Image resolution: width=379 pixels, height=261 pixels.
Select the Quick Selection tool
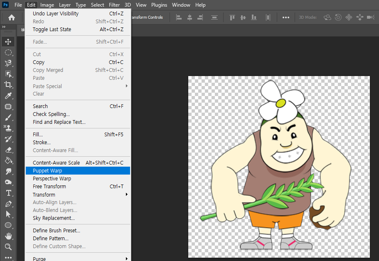[8, 63]
